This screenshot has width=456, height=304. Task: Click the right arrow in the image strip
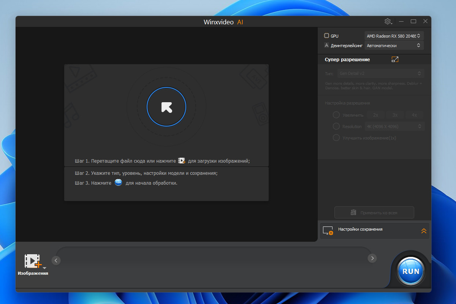(372, 258)
